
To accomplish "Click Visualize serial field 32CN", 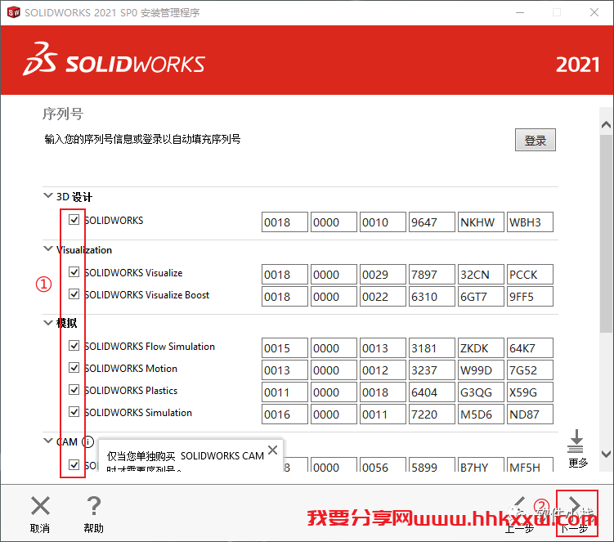I will pyautogui.click(x=481, y=274).
